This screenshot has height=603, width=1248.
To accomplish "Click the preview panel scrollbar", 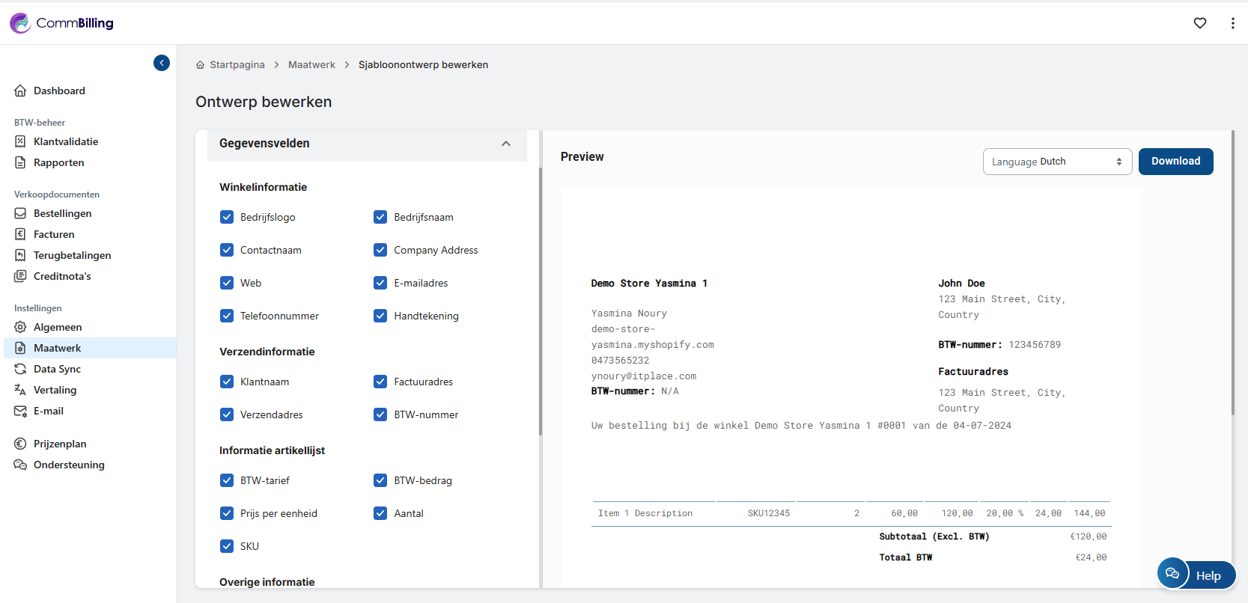I will point(1232,273).
